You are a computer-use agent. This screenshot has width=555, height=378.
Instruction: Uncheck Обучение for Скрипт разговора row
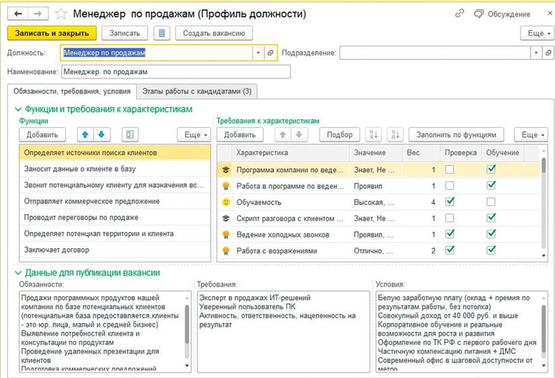[x=491, y=218]
